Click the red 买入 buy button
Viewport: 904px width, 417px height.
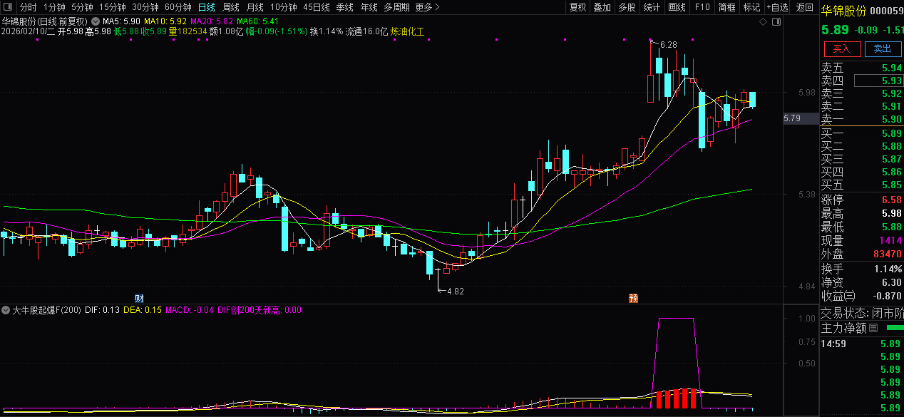842,48
